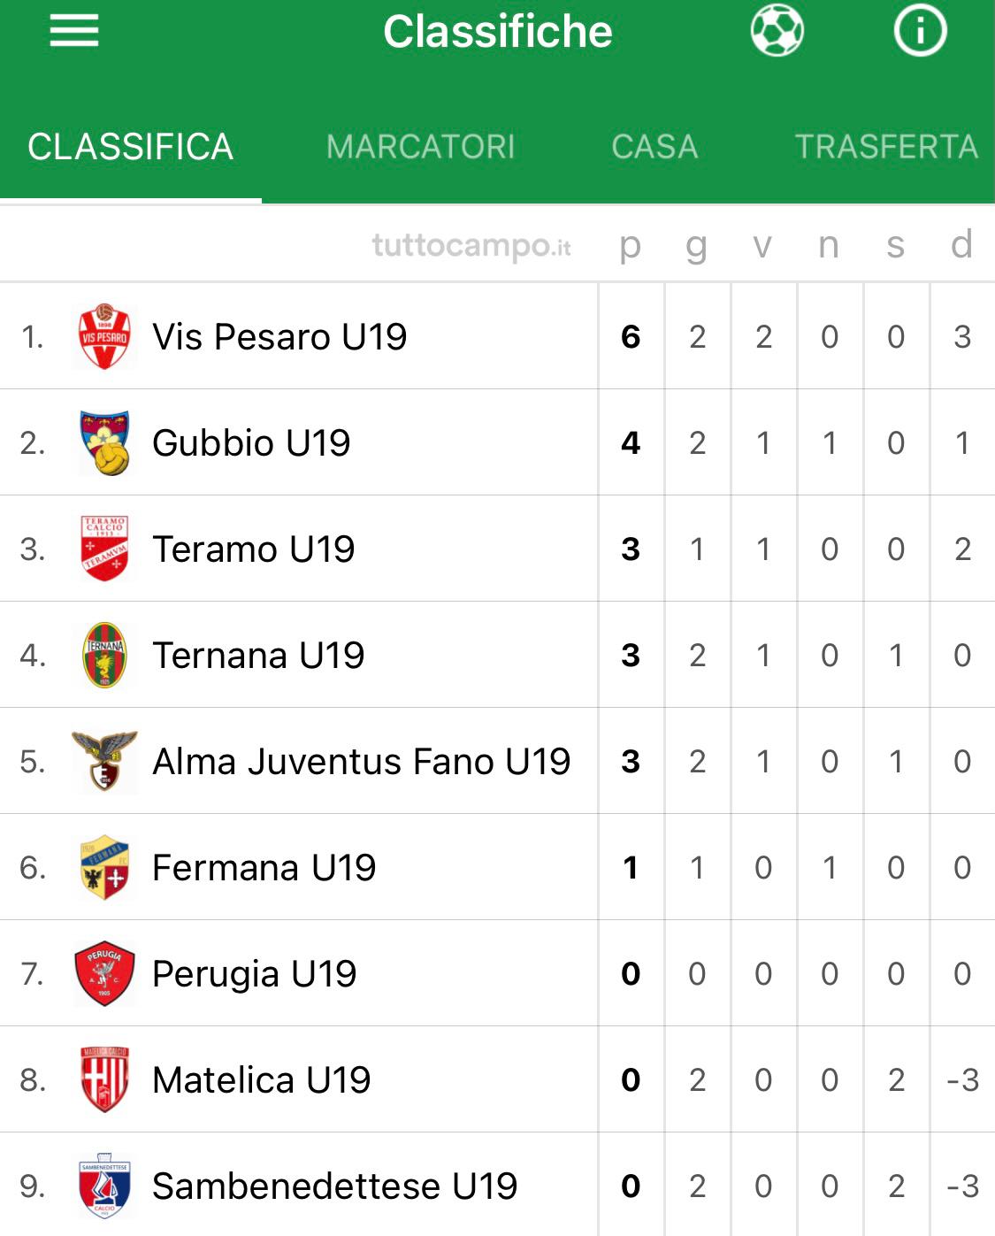This screenshot has height=1236, width=995.
Task: Tap the Ternana team crest
Action: [x=104, y=655]
